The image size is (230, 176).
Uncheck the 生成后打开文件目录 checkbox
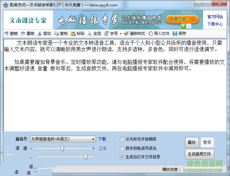[x=122, y=157]
